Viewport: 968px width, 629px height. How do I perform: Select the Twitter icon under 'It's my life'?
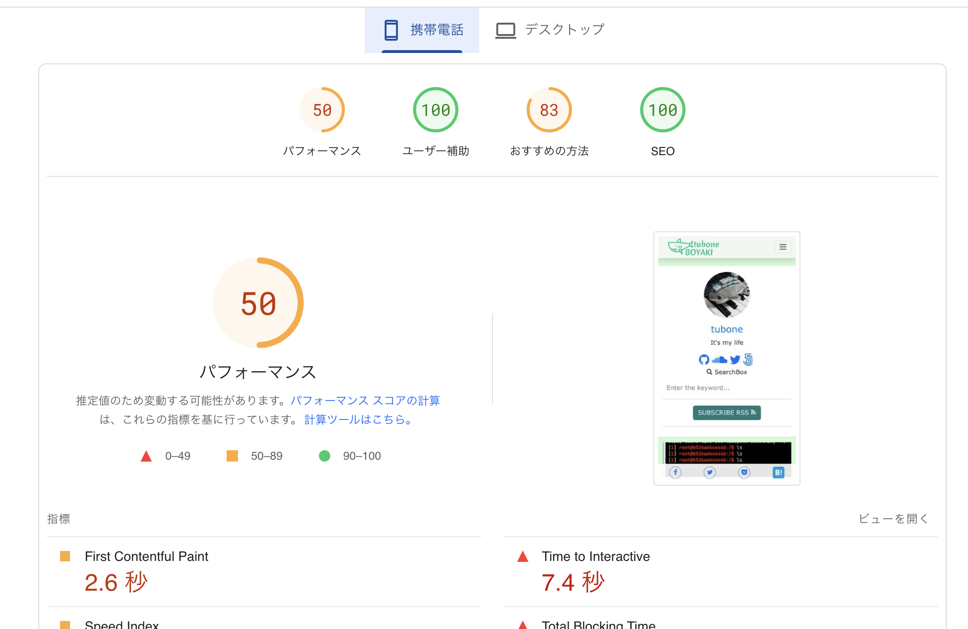(735, 359)
